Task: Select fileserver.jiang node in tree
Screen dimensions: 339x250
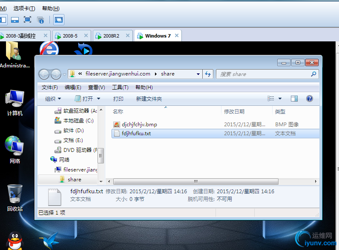Action: coord(76,170)
